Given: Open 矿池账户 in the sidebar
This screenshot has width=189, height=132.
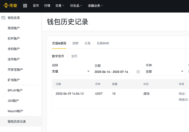Looking at the screenshot, I should coord(14,80).
